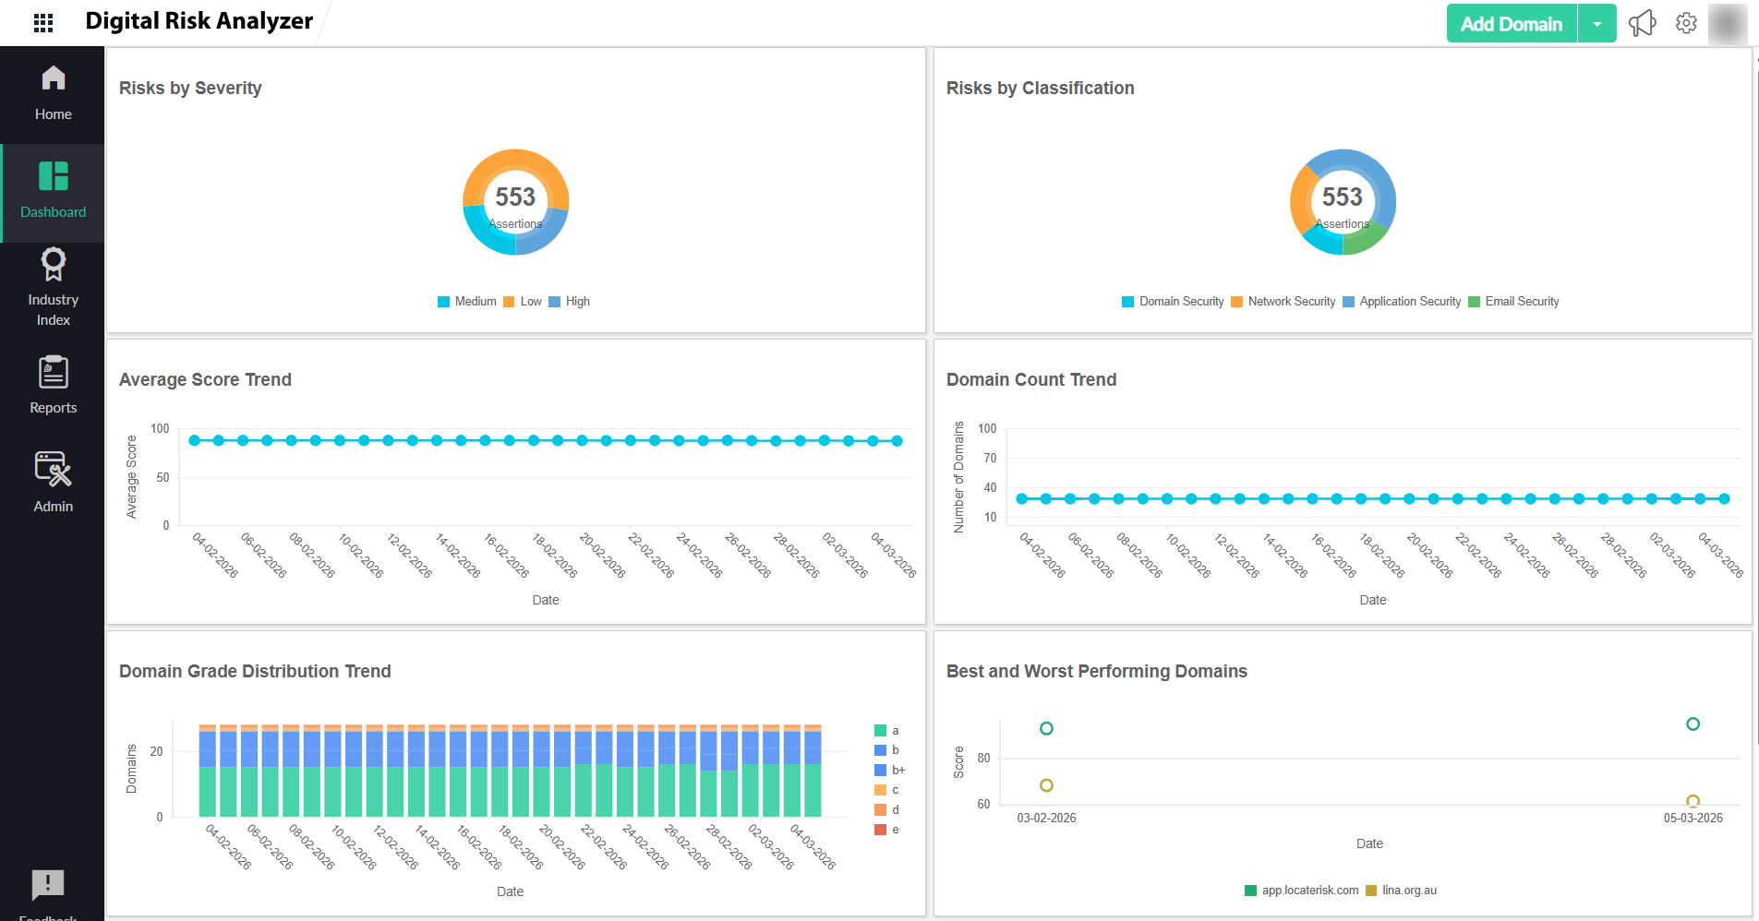The image size is (1759, 921).
Task: Open the Reports clipboard icon
Action: 53,373
